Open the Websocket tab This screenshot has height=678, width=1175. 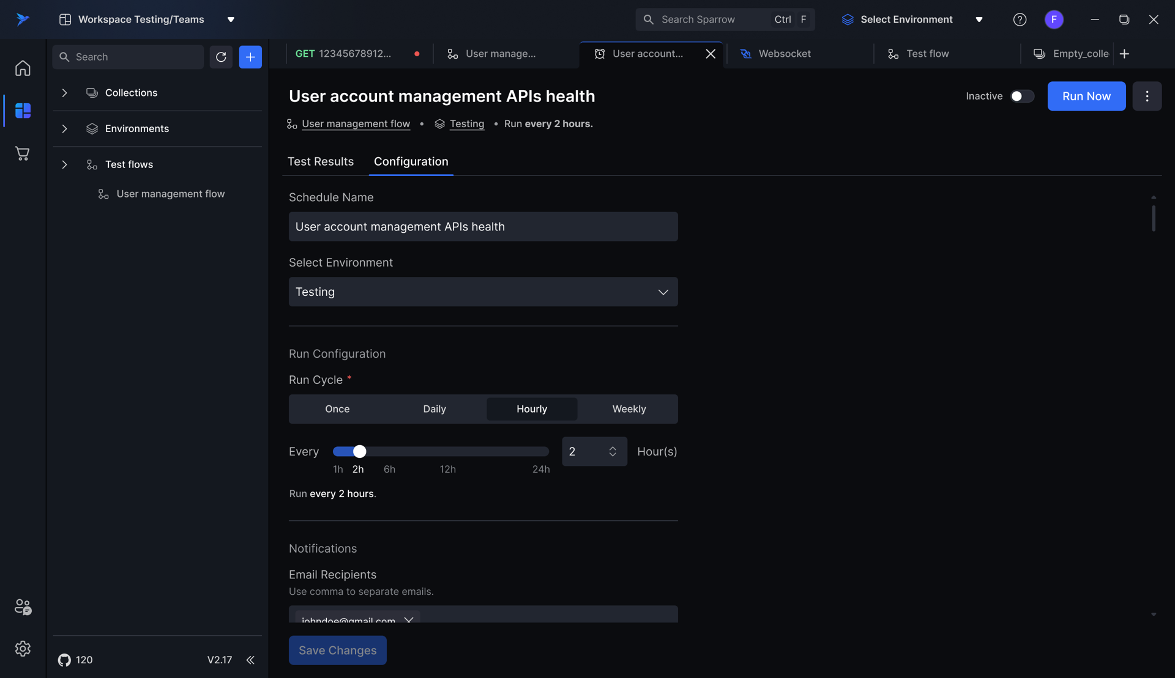tap(784, 54)
